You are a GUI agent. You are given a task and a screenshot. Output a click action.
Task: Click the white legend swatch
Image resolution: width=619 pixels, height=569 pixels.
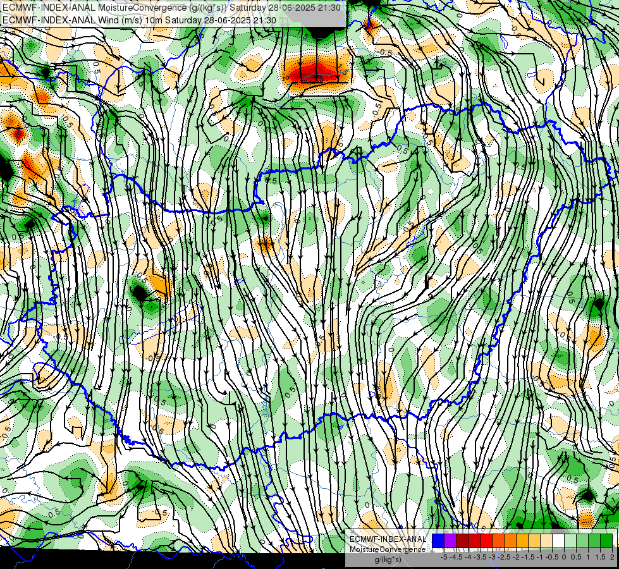pos(558,541)
